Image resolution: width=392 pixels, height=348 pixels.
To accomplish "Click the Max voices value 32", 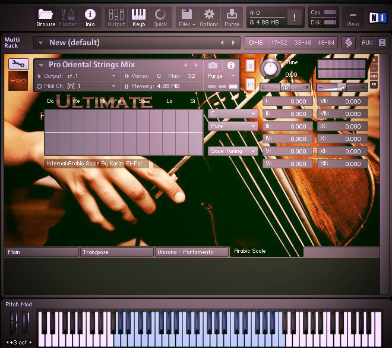I will pos(191,76).
